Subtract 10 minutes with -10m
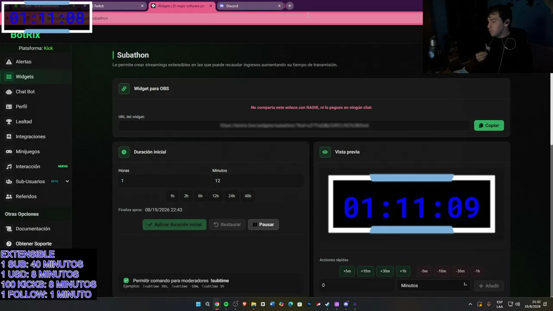The height and width of the screenshot is (311, 553). tap(442, 271)
